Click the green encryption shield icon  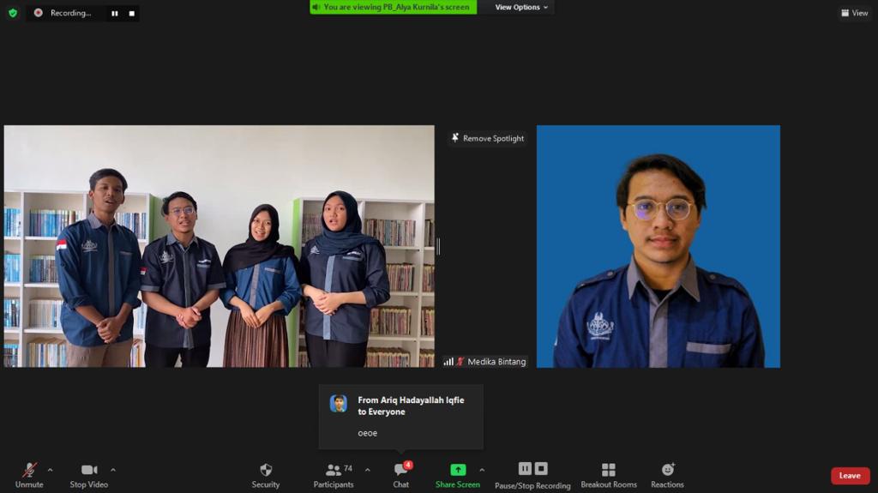point(13,12)
